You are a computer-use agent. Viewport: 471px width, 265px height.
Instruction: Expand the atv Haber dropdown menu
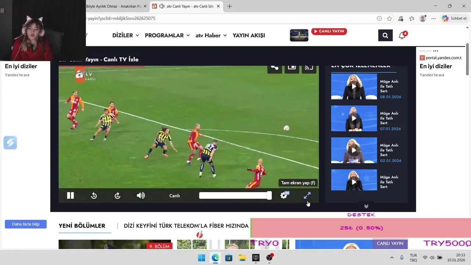tap(211, 35)
